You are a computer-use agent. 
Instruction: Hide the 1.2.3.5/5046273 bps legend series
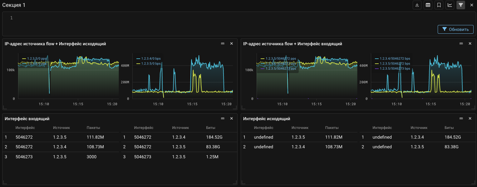pyautogui.click(x=394, y=69)
